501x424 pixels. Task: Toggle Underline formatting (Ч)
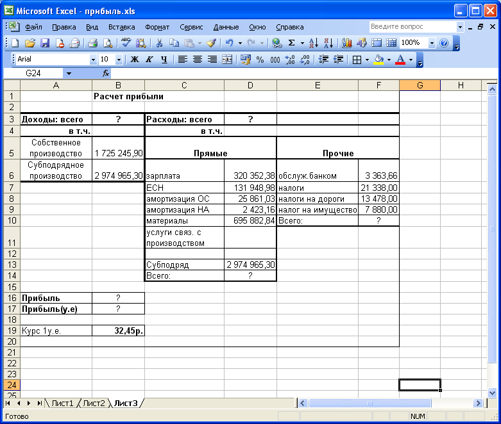tap(164, 60)
